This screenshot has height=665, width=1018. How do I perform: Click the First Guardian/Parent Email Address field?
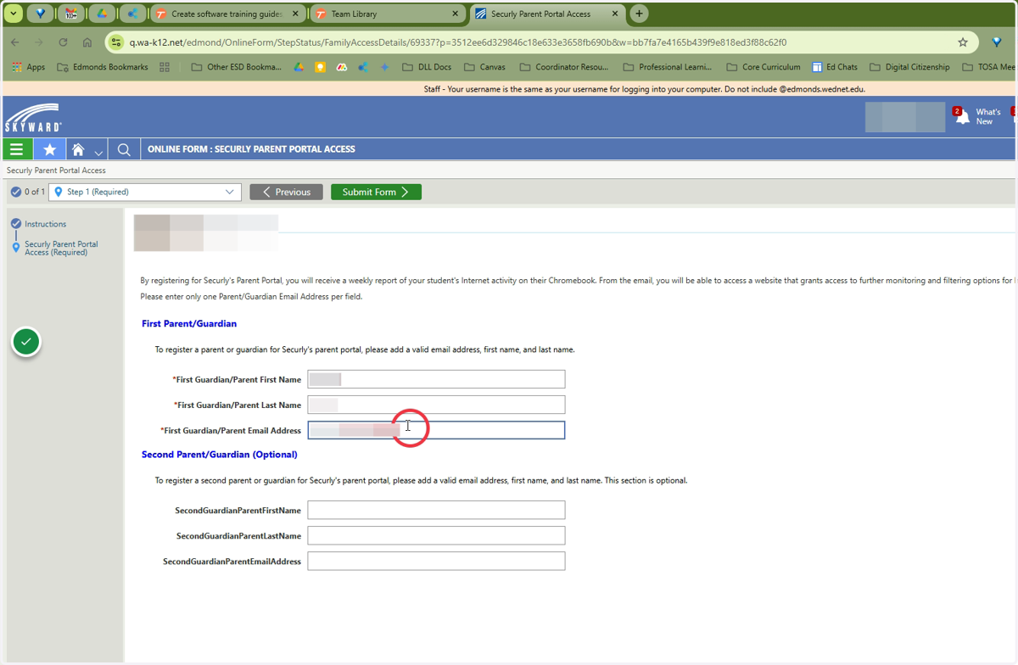pyautogui.click(x=436, y=430)
